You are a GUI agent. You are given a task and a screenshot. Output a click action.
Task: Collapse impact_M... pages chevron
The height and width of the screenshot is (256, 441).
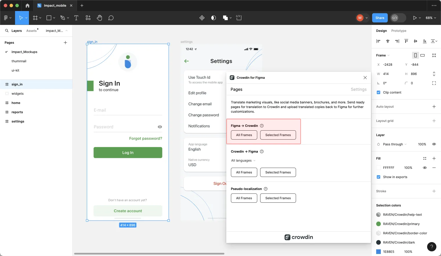[x=67, y=31]
